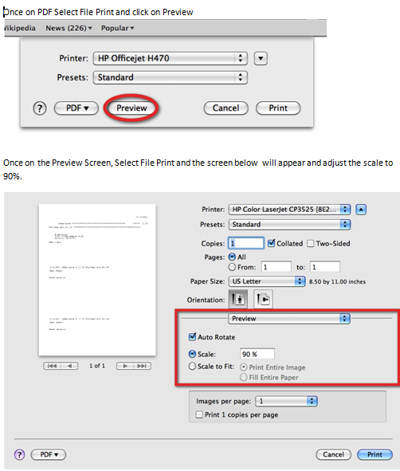This screenshot has width=400, height=471.
Task: Click the Scale percentage input field
Action: [257, 354]
